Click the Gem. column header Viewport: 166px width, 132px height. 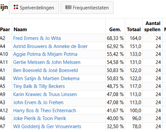click(x=115, y=30)
